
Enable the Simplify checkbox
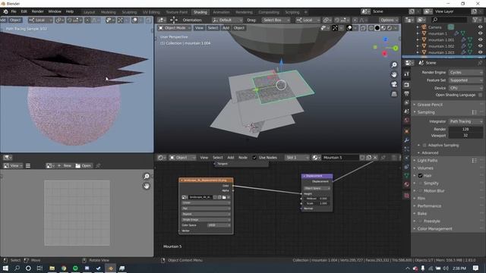coord(420,184)
